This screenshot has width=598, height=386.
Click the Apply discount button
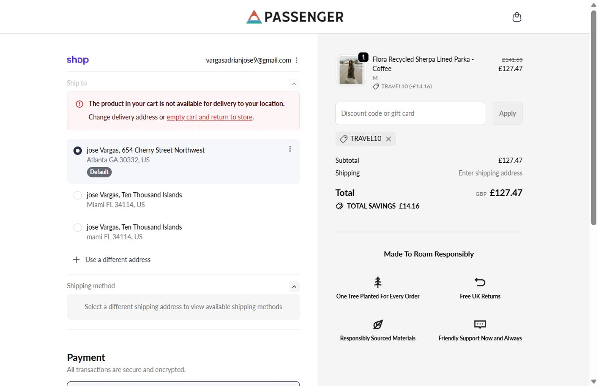(x=508, y=113)
